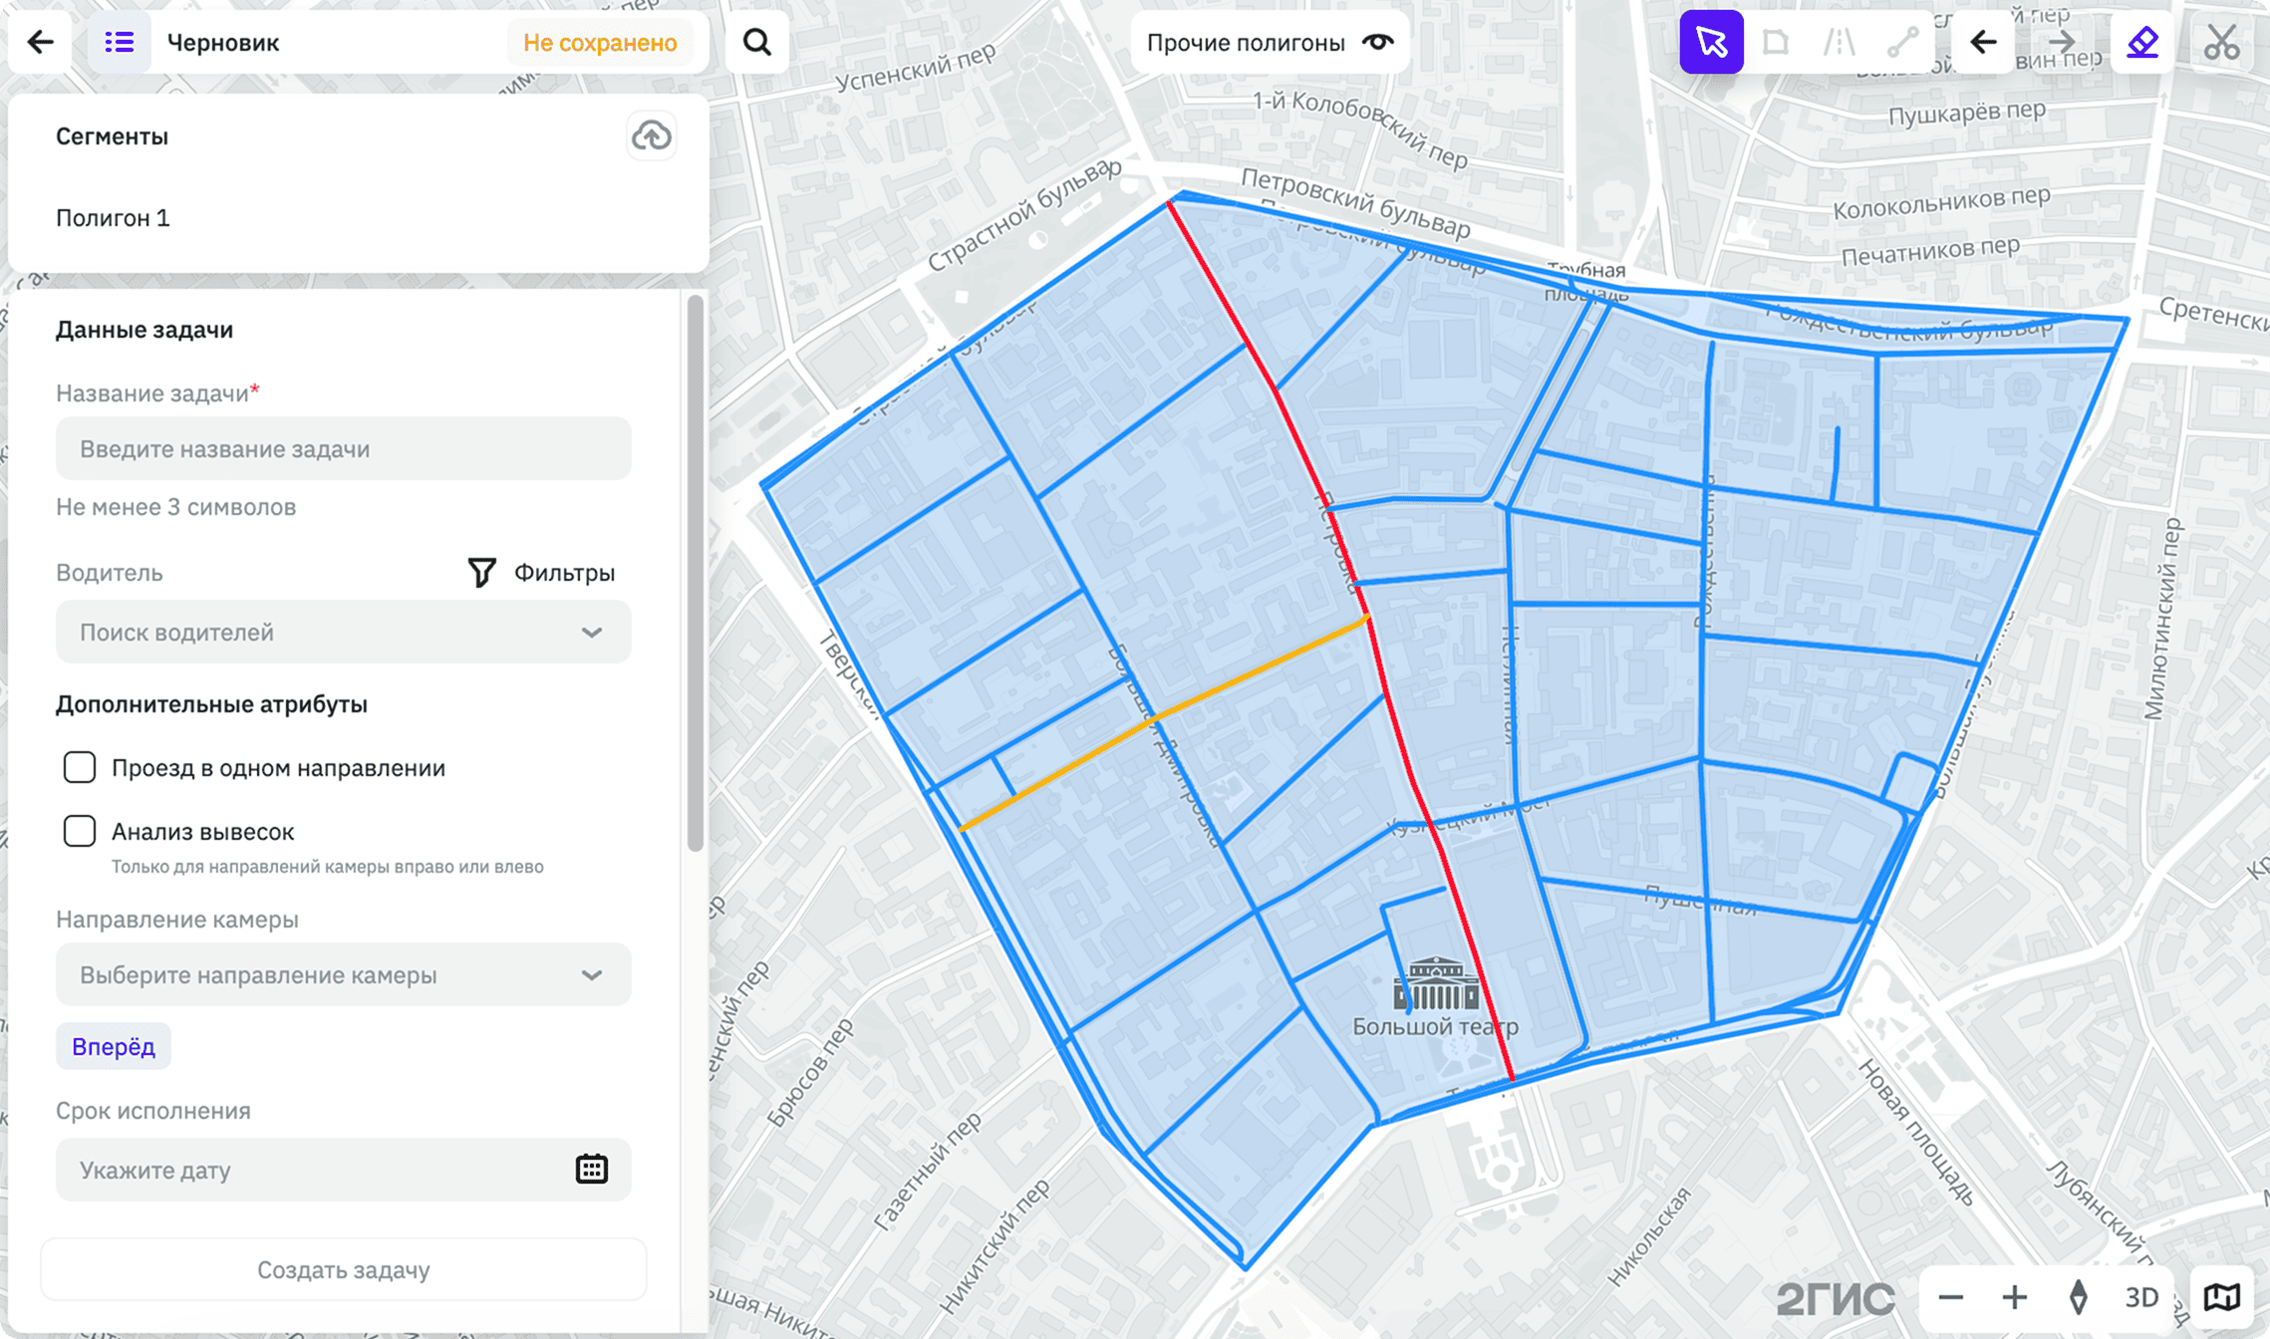
Task: Open Фильтры for drivers
Action: tap(541, 572)
